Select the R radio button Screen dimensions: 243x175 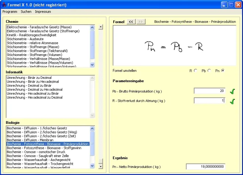coord(195,70)
